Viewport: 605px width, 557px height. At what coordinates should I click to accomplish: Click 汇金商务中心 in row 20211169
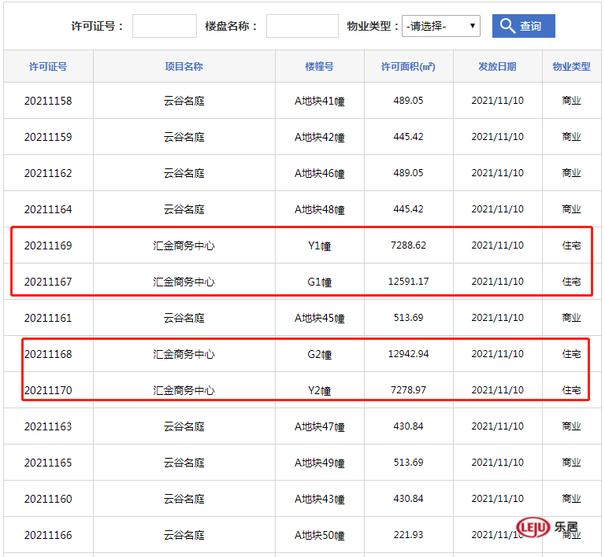tap(184, 245)
